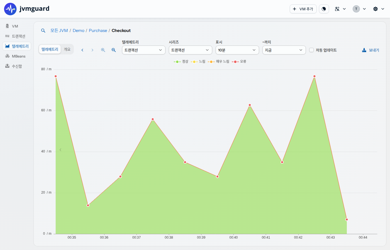This screenshot has height=250, width=390.
Task: Open the 텔레메트리 dropdown showing 트랜잭션
Action: click(x=144, y=50)
